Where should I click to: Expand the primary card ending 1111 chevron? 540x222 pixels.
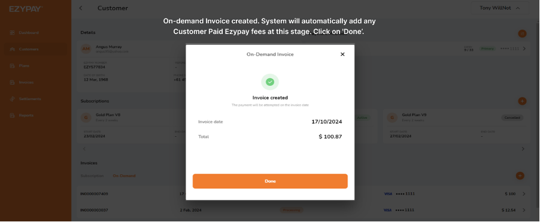click(524, 49)
